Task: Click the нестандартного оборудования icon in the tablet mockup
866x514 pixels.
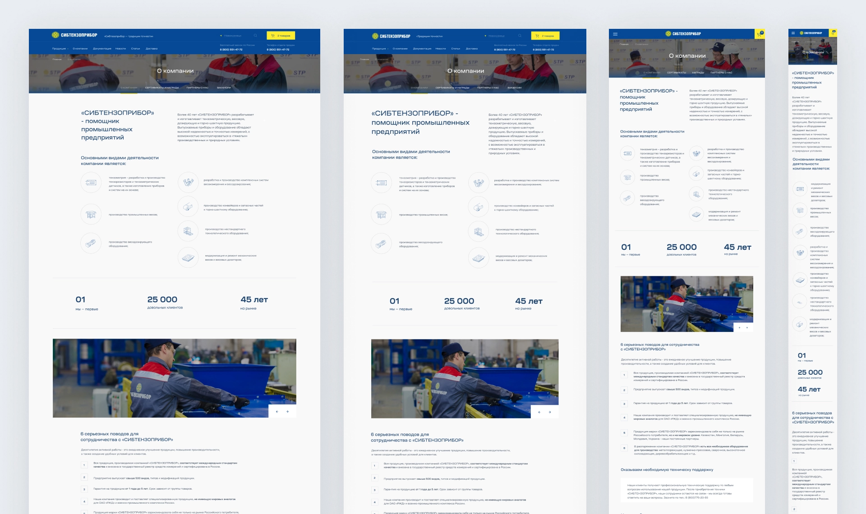Action: 696,194
